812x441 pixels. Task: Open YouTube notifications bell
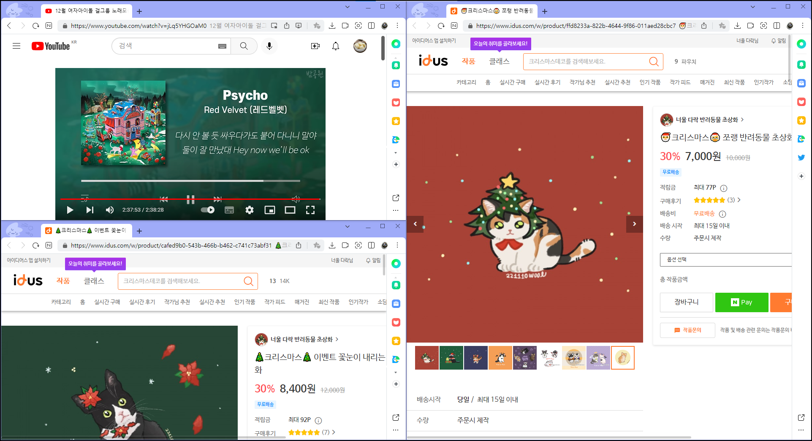pos(336,46)
